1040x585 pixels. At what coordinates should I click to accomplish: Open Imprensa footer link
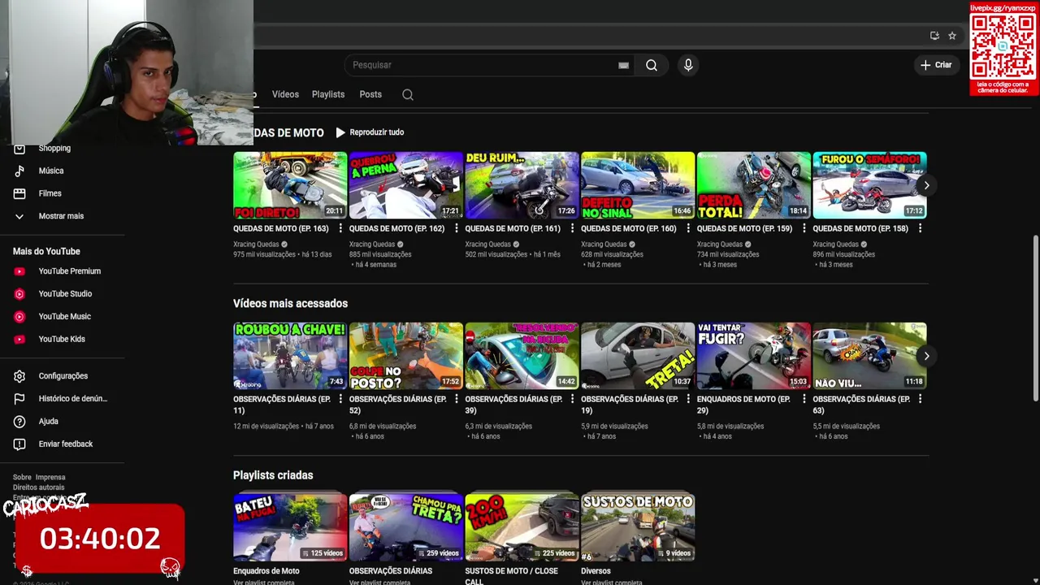click(50, 478)
